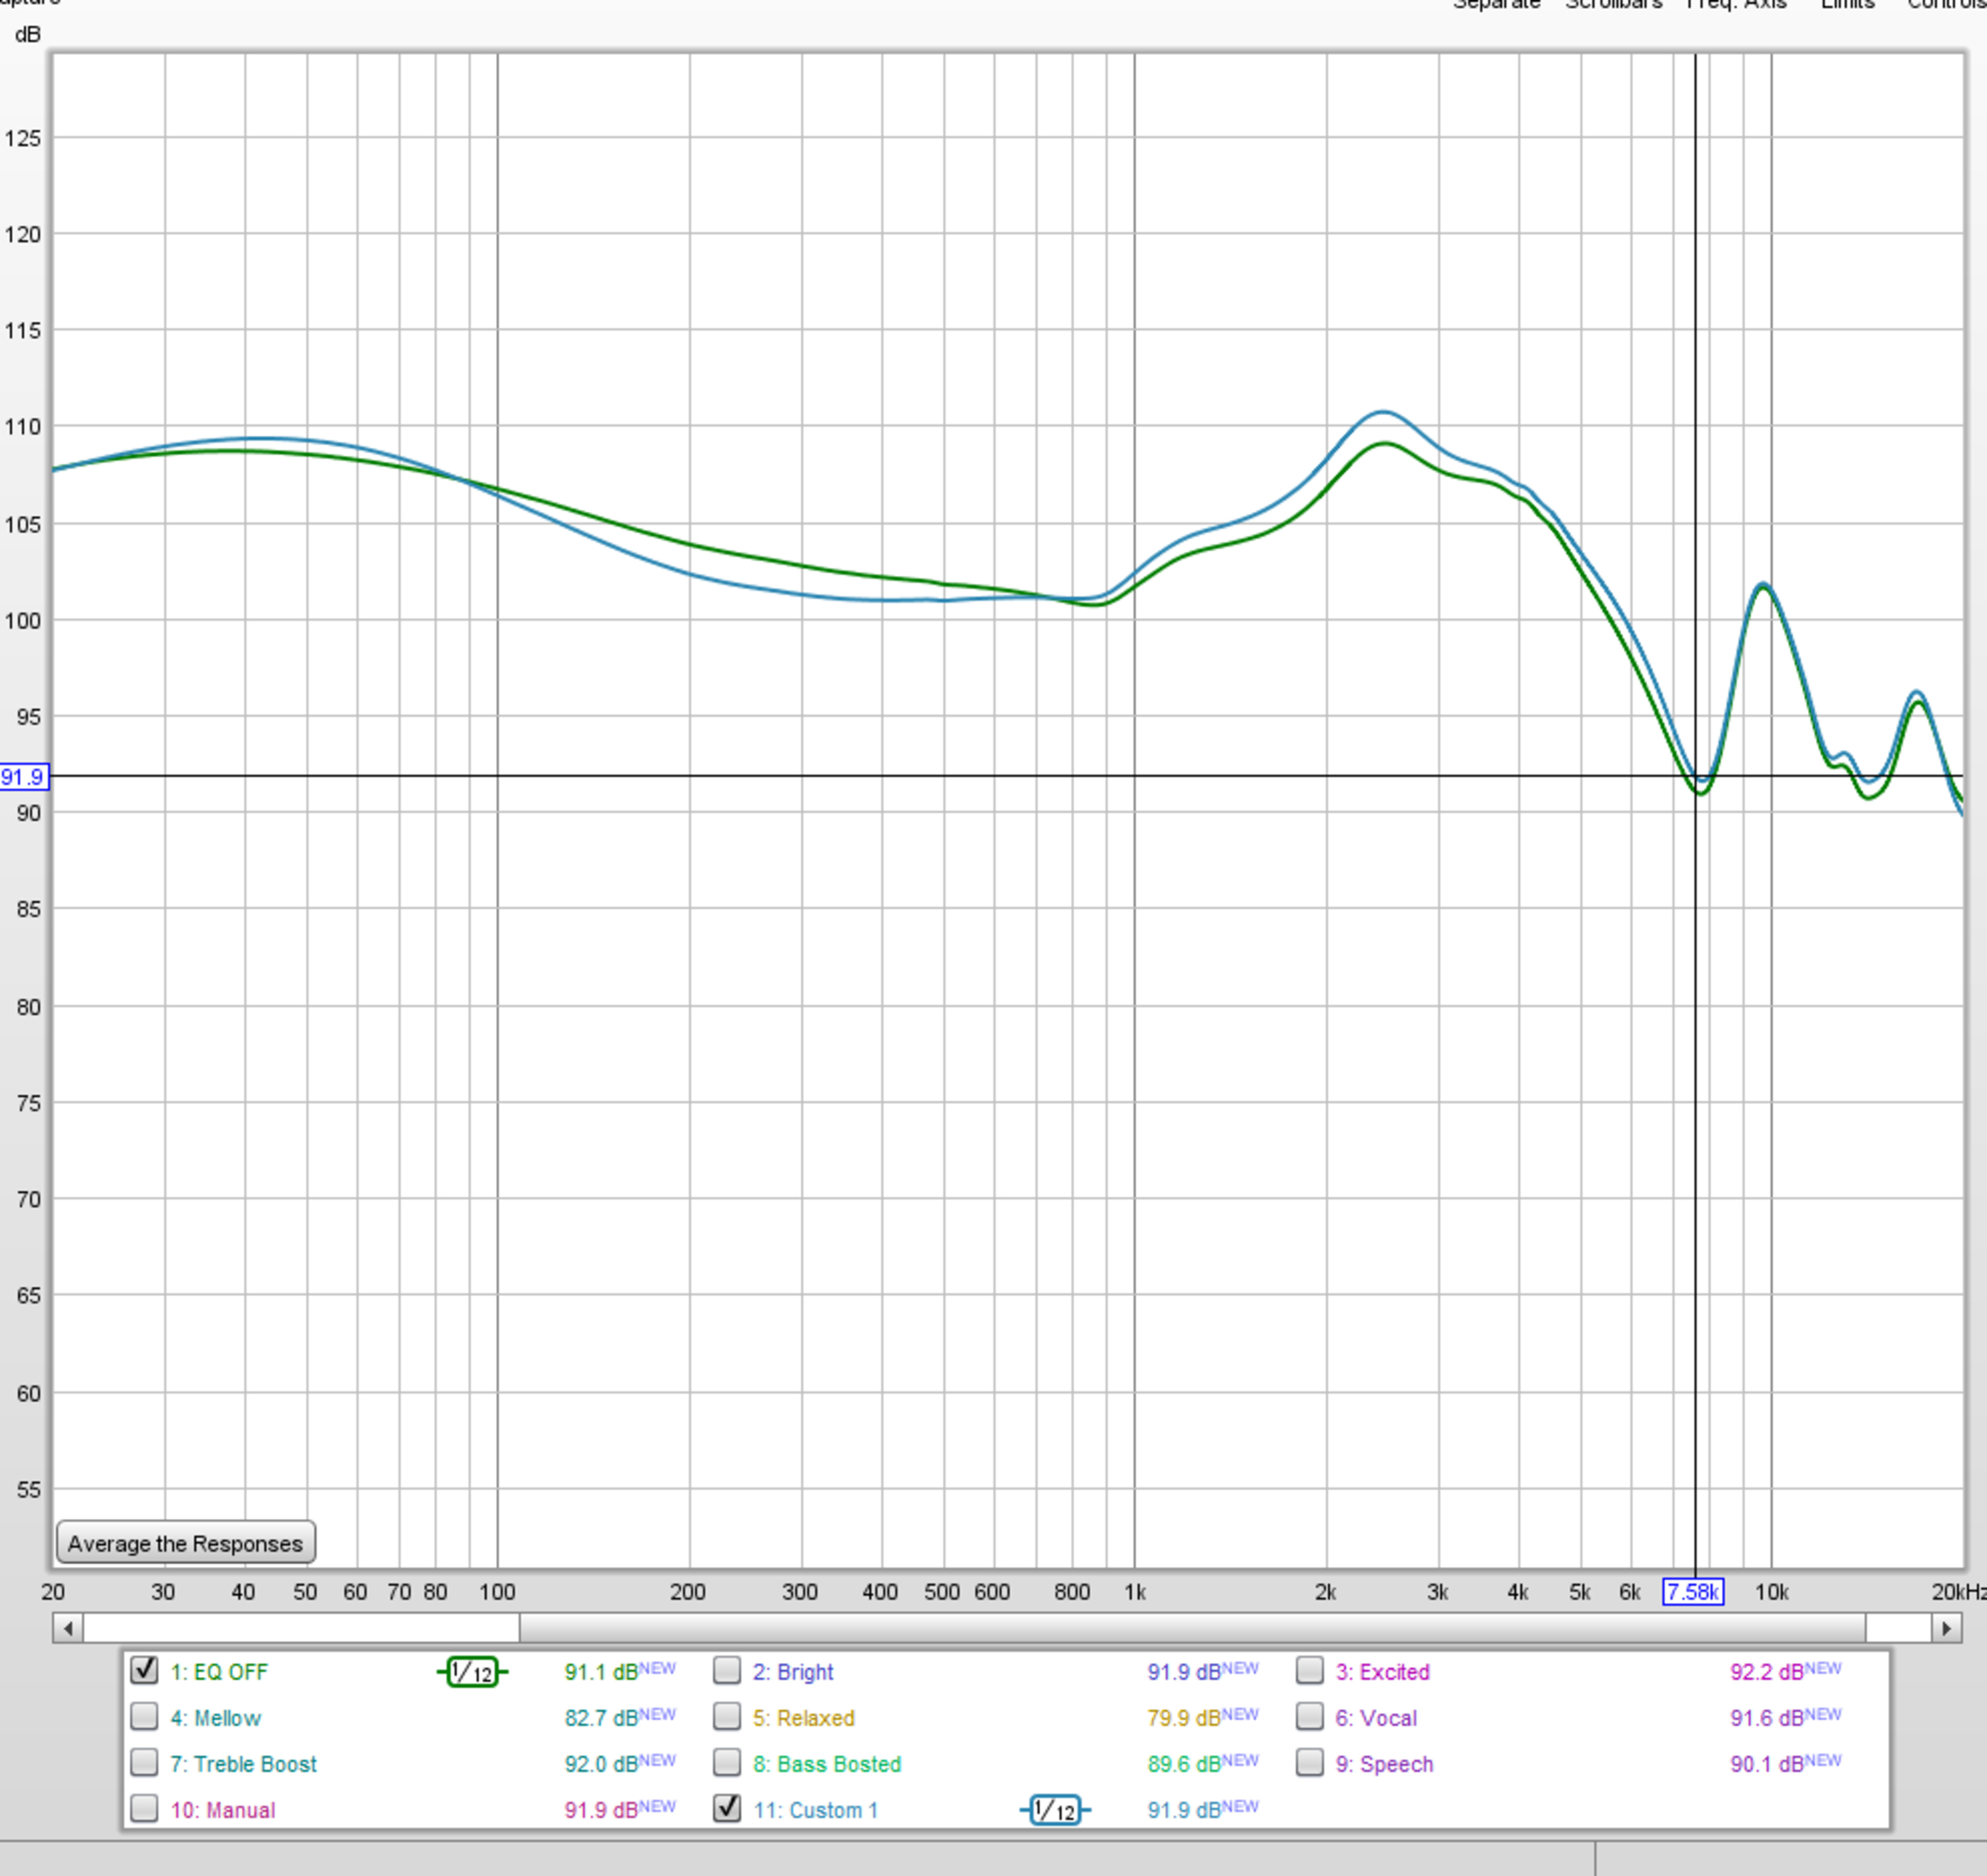Click the Freq. Axis toolbar button
The height and width of the screenshot is (1876, 1987).
click(x=1736, y=5)
